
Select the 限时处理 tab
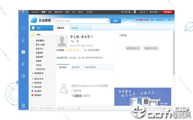pyautogui.click(x=76, y=67)
